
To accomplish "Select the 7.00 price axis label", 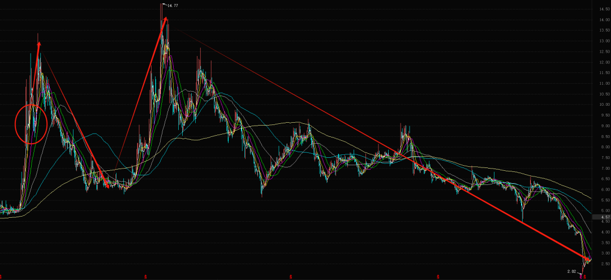I will click(604, 169).
